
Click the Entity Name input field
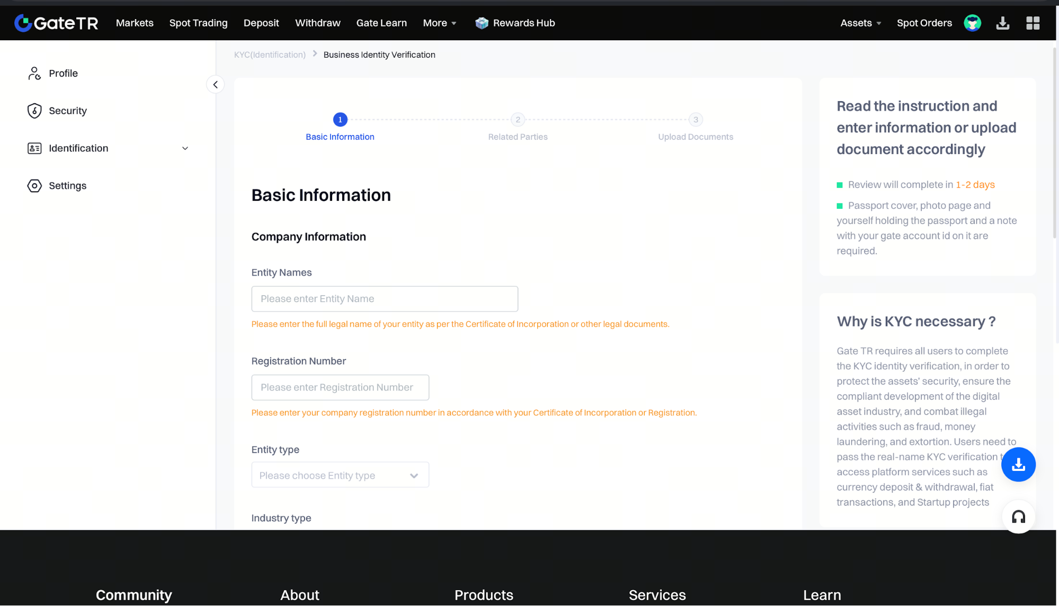click(385, 299)
